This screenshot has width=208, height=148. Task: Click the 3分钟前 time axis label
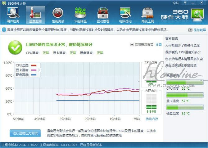[65, 119]
